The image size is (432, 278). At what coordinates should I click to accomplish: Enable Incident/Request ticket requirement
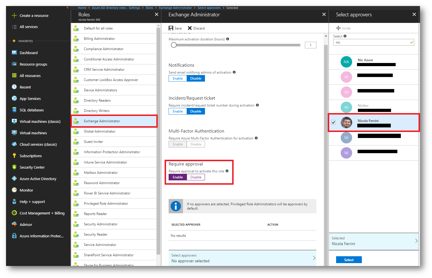pos(178,111)
